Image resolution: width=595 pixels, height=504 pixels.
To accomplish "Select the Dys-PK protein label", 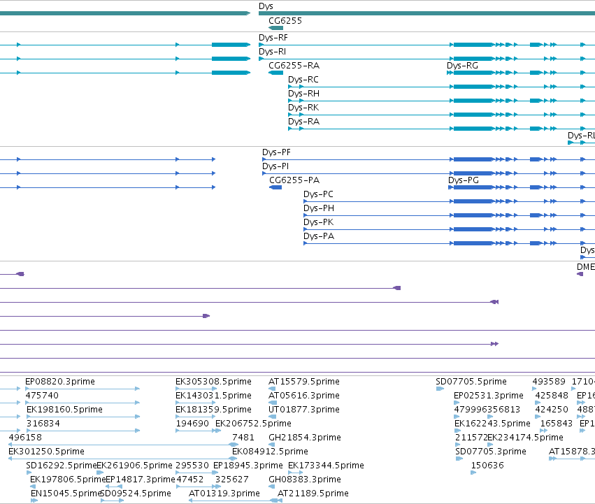I will [x=318, y=222].
